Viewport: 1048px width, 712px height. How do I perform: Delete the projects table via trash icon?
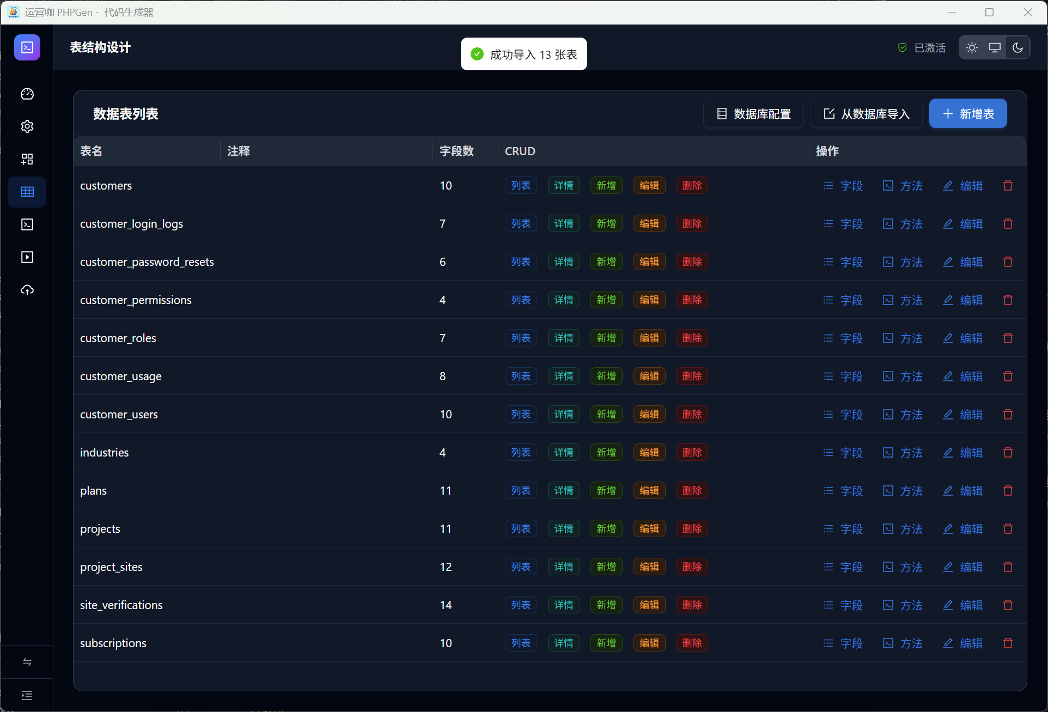click(1008, 529)
